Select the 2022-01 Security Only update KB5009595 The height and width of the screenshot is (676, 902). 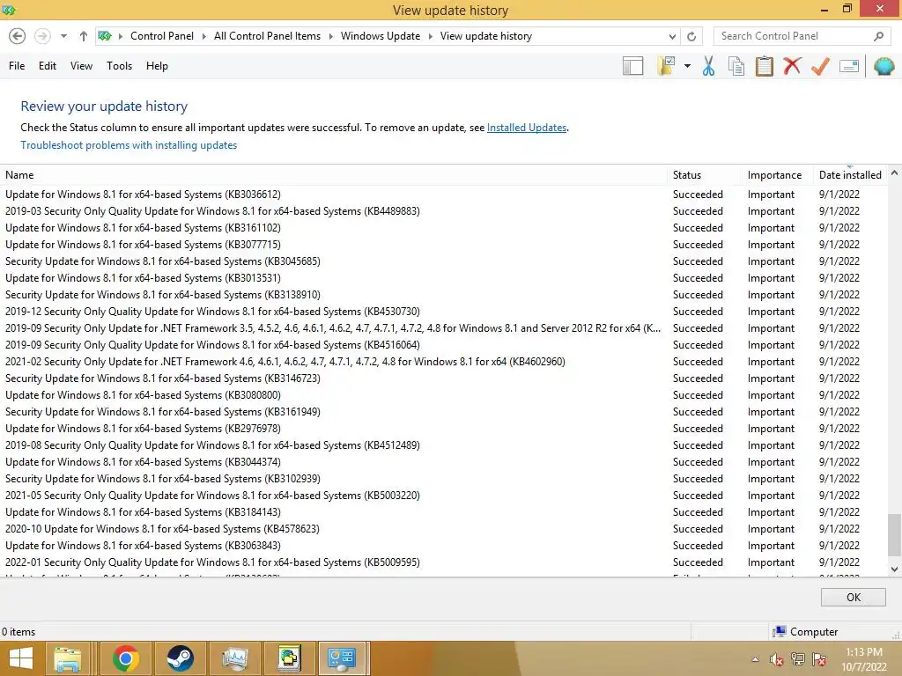(x=443, y=562)
